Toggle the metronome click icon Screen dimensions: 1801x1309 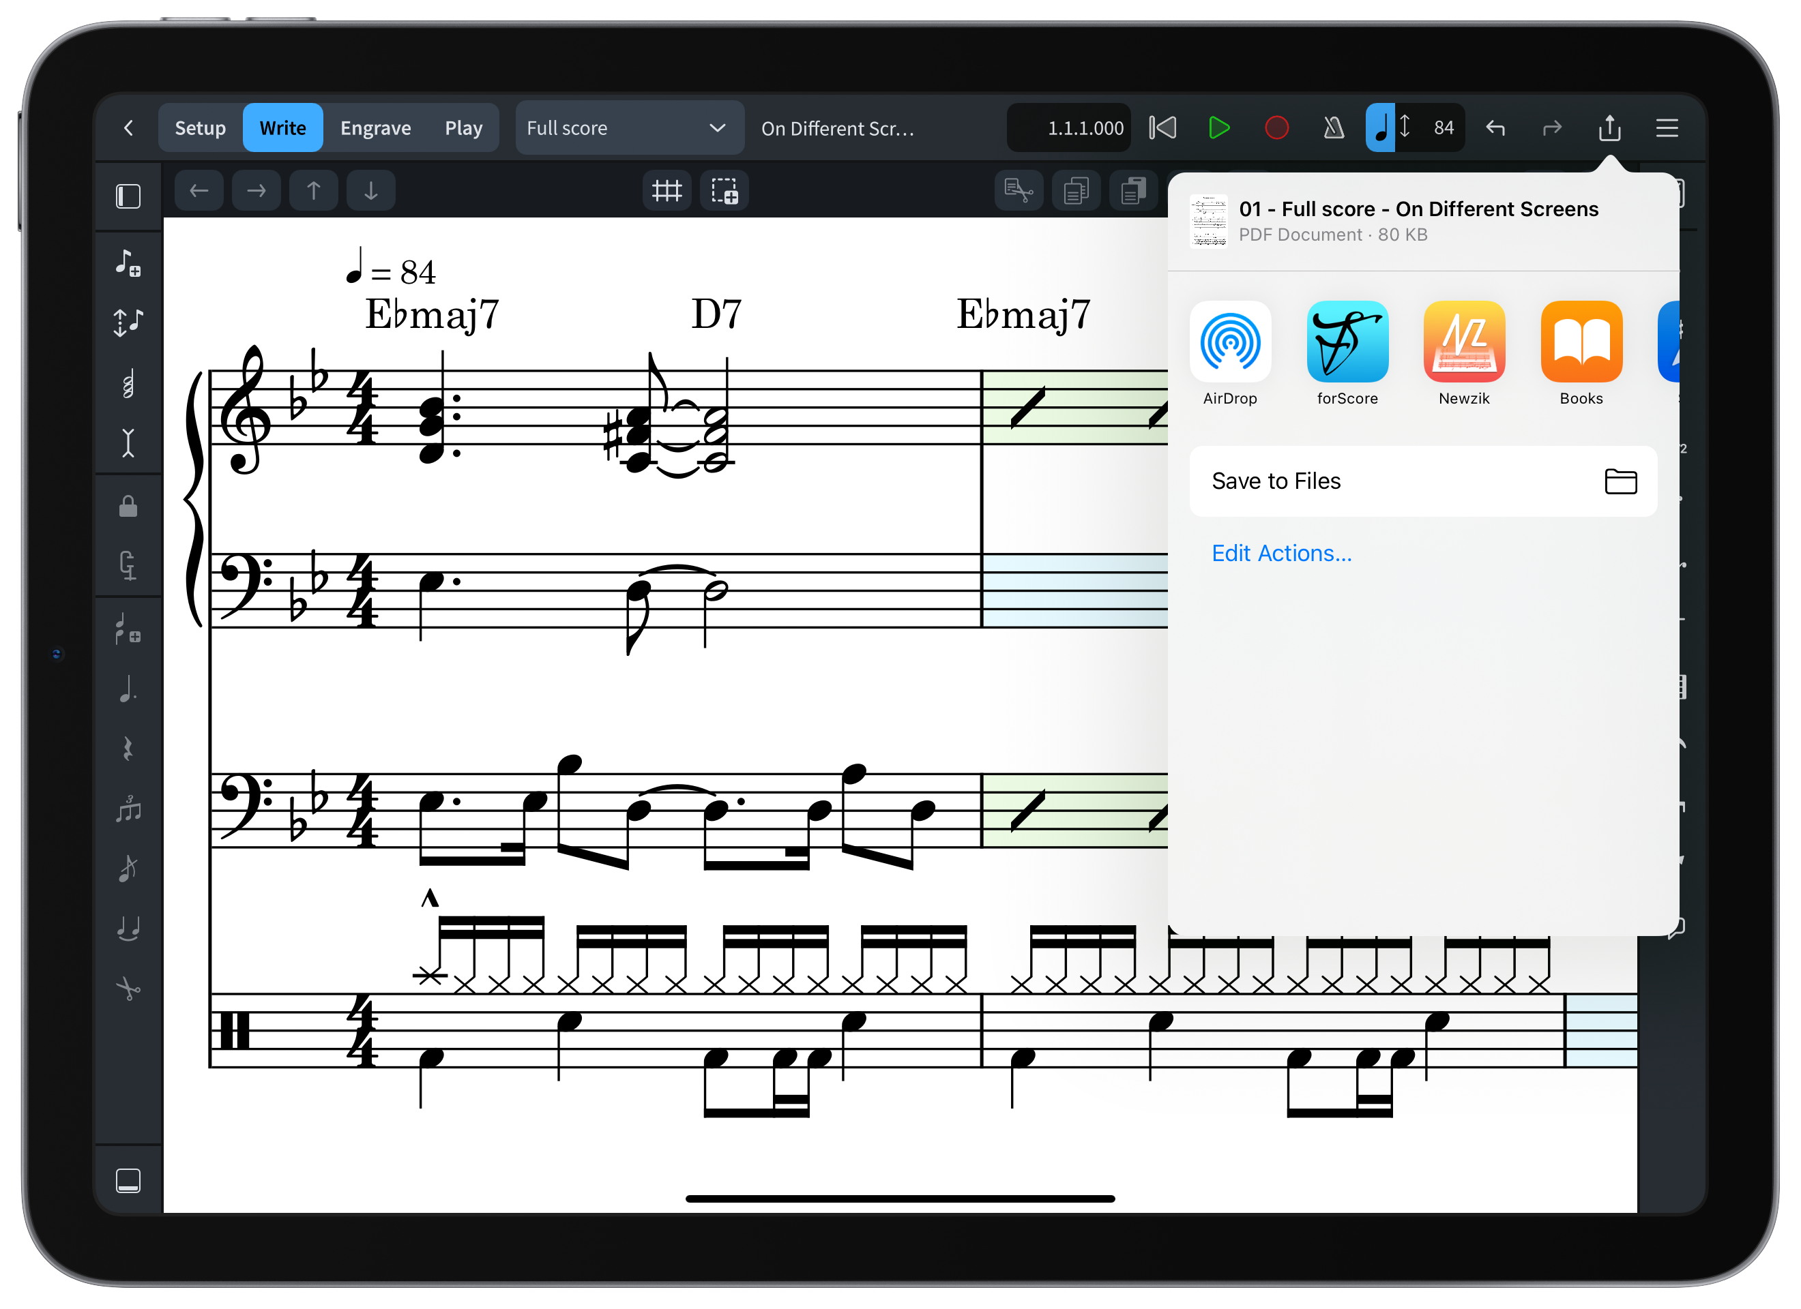(1333, 127)
